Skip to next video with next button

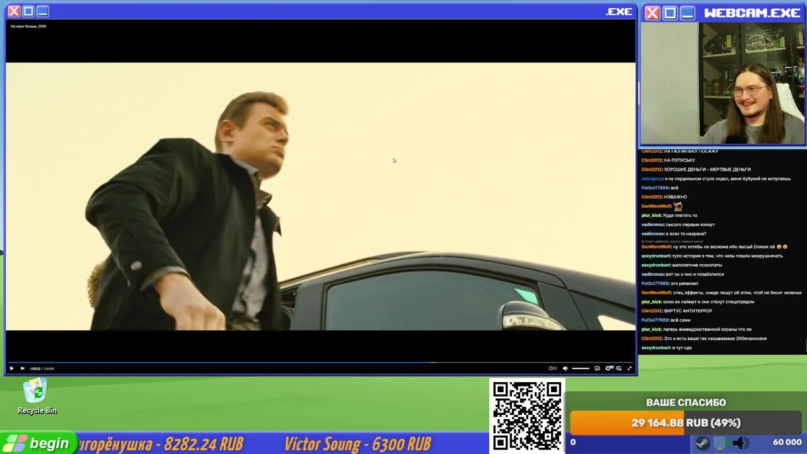pos(22,368)
